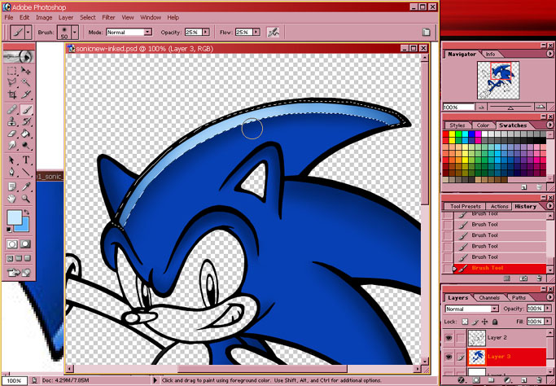Toggle link box for Layer 2

click(460, 338)
